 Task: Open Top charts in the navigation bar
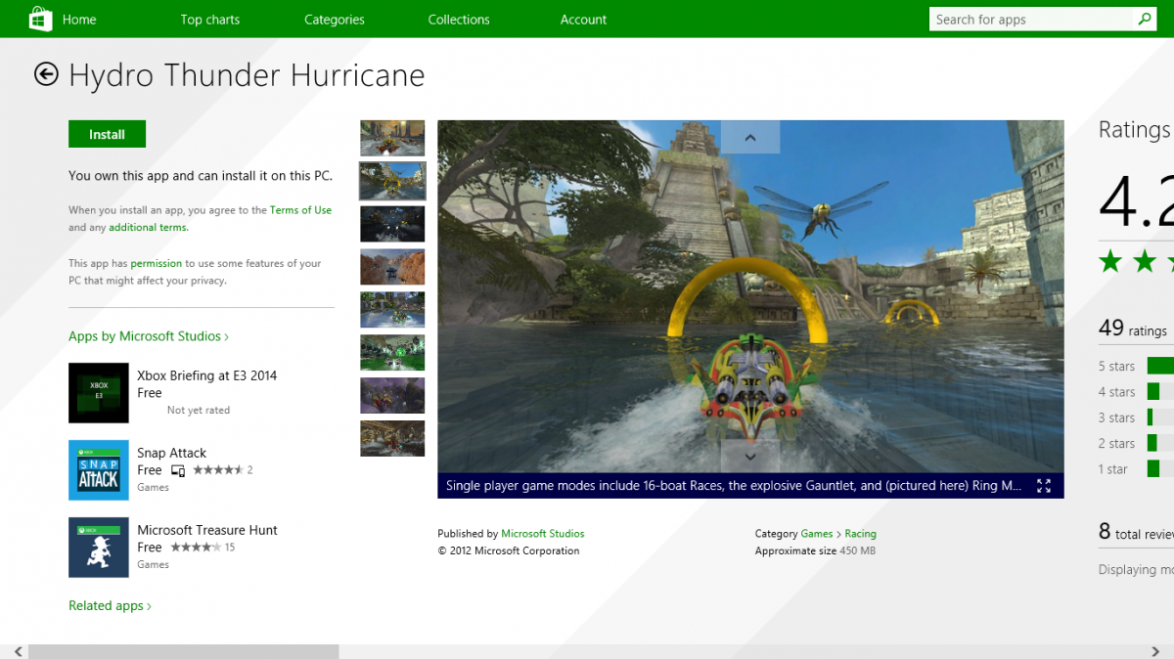(x=209, y=20)
